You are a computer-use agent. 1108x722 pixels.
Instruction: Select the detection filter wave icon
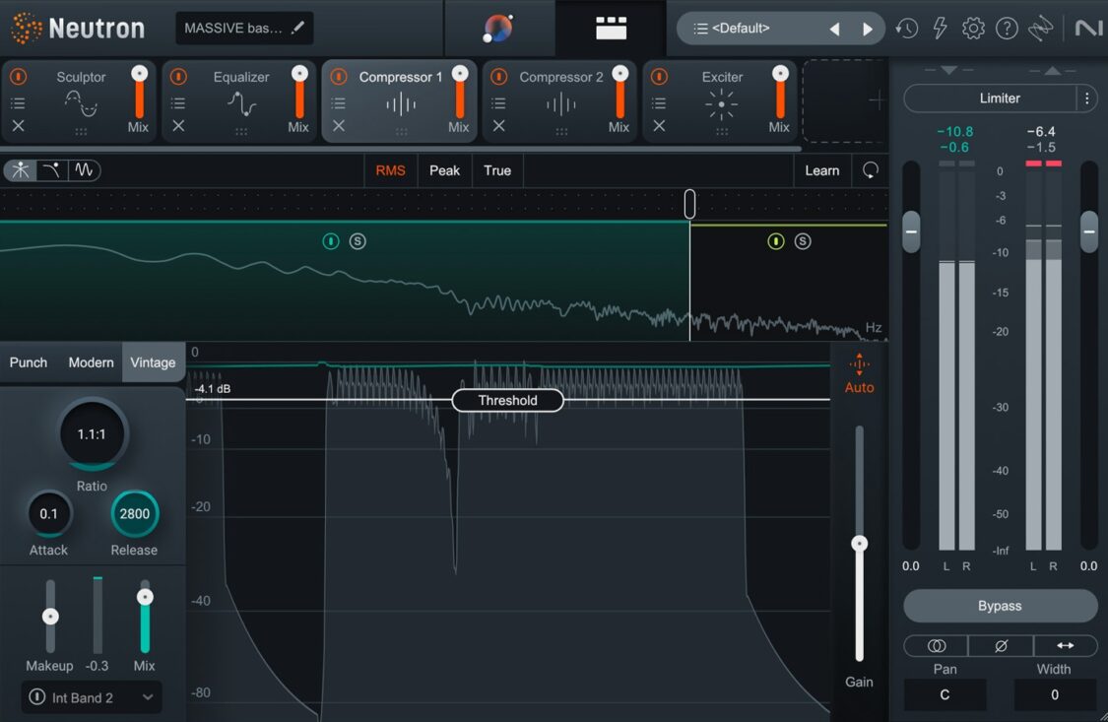[x=85, y=169]
